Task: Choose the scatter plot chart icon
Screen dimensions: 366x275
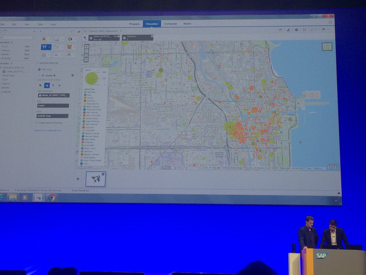Action: [x=57, y=47]
